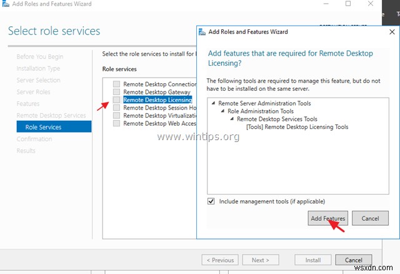Screen dimensions: 400x274
Task: Select Remote Desktop Services Tools label
Action: [x=277, y=119]
